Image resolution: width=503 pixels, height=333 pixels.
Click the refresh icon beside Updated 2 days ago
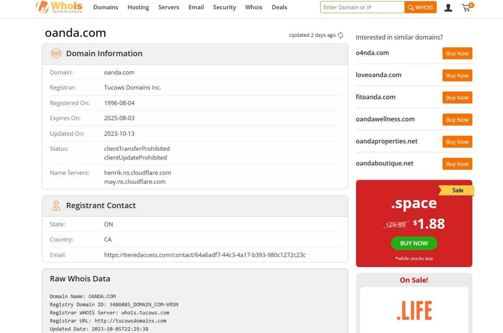[x=340, y=35]
